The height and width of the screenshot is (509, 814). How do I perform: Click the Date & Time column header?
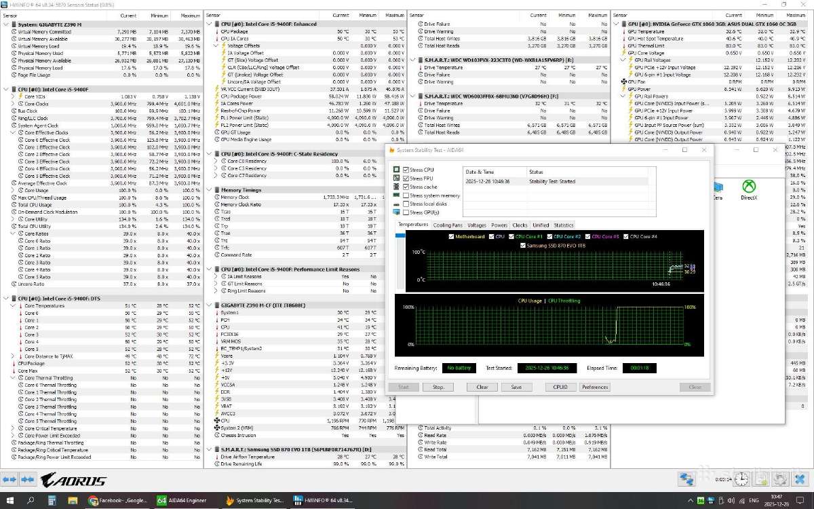[x=495, y=172]
